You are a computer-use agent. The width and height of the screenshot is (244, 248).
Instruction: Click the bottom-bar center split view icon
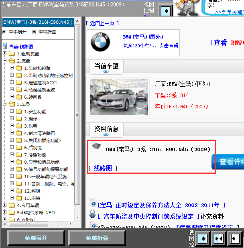[x=219, y=238]
